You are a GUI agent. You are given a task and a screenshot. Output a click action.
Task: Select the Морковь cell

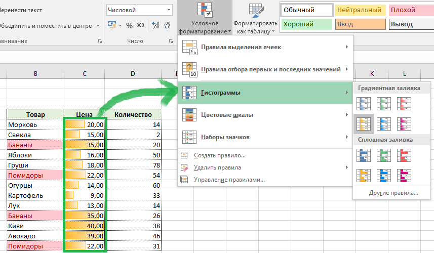point(35,124)
